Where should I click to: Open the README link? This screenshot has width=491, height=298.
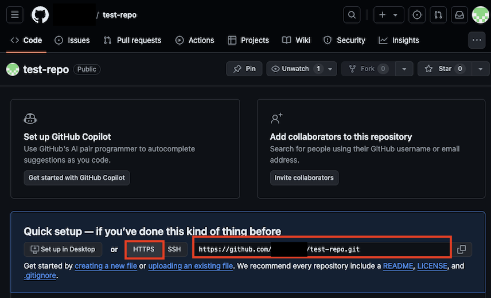click(x=398, y=266)
